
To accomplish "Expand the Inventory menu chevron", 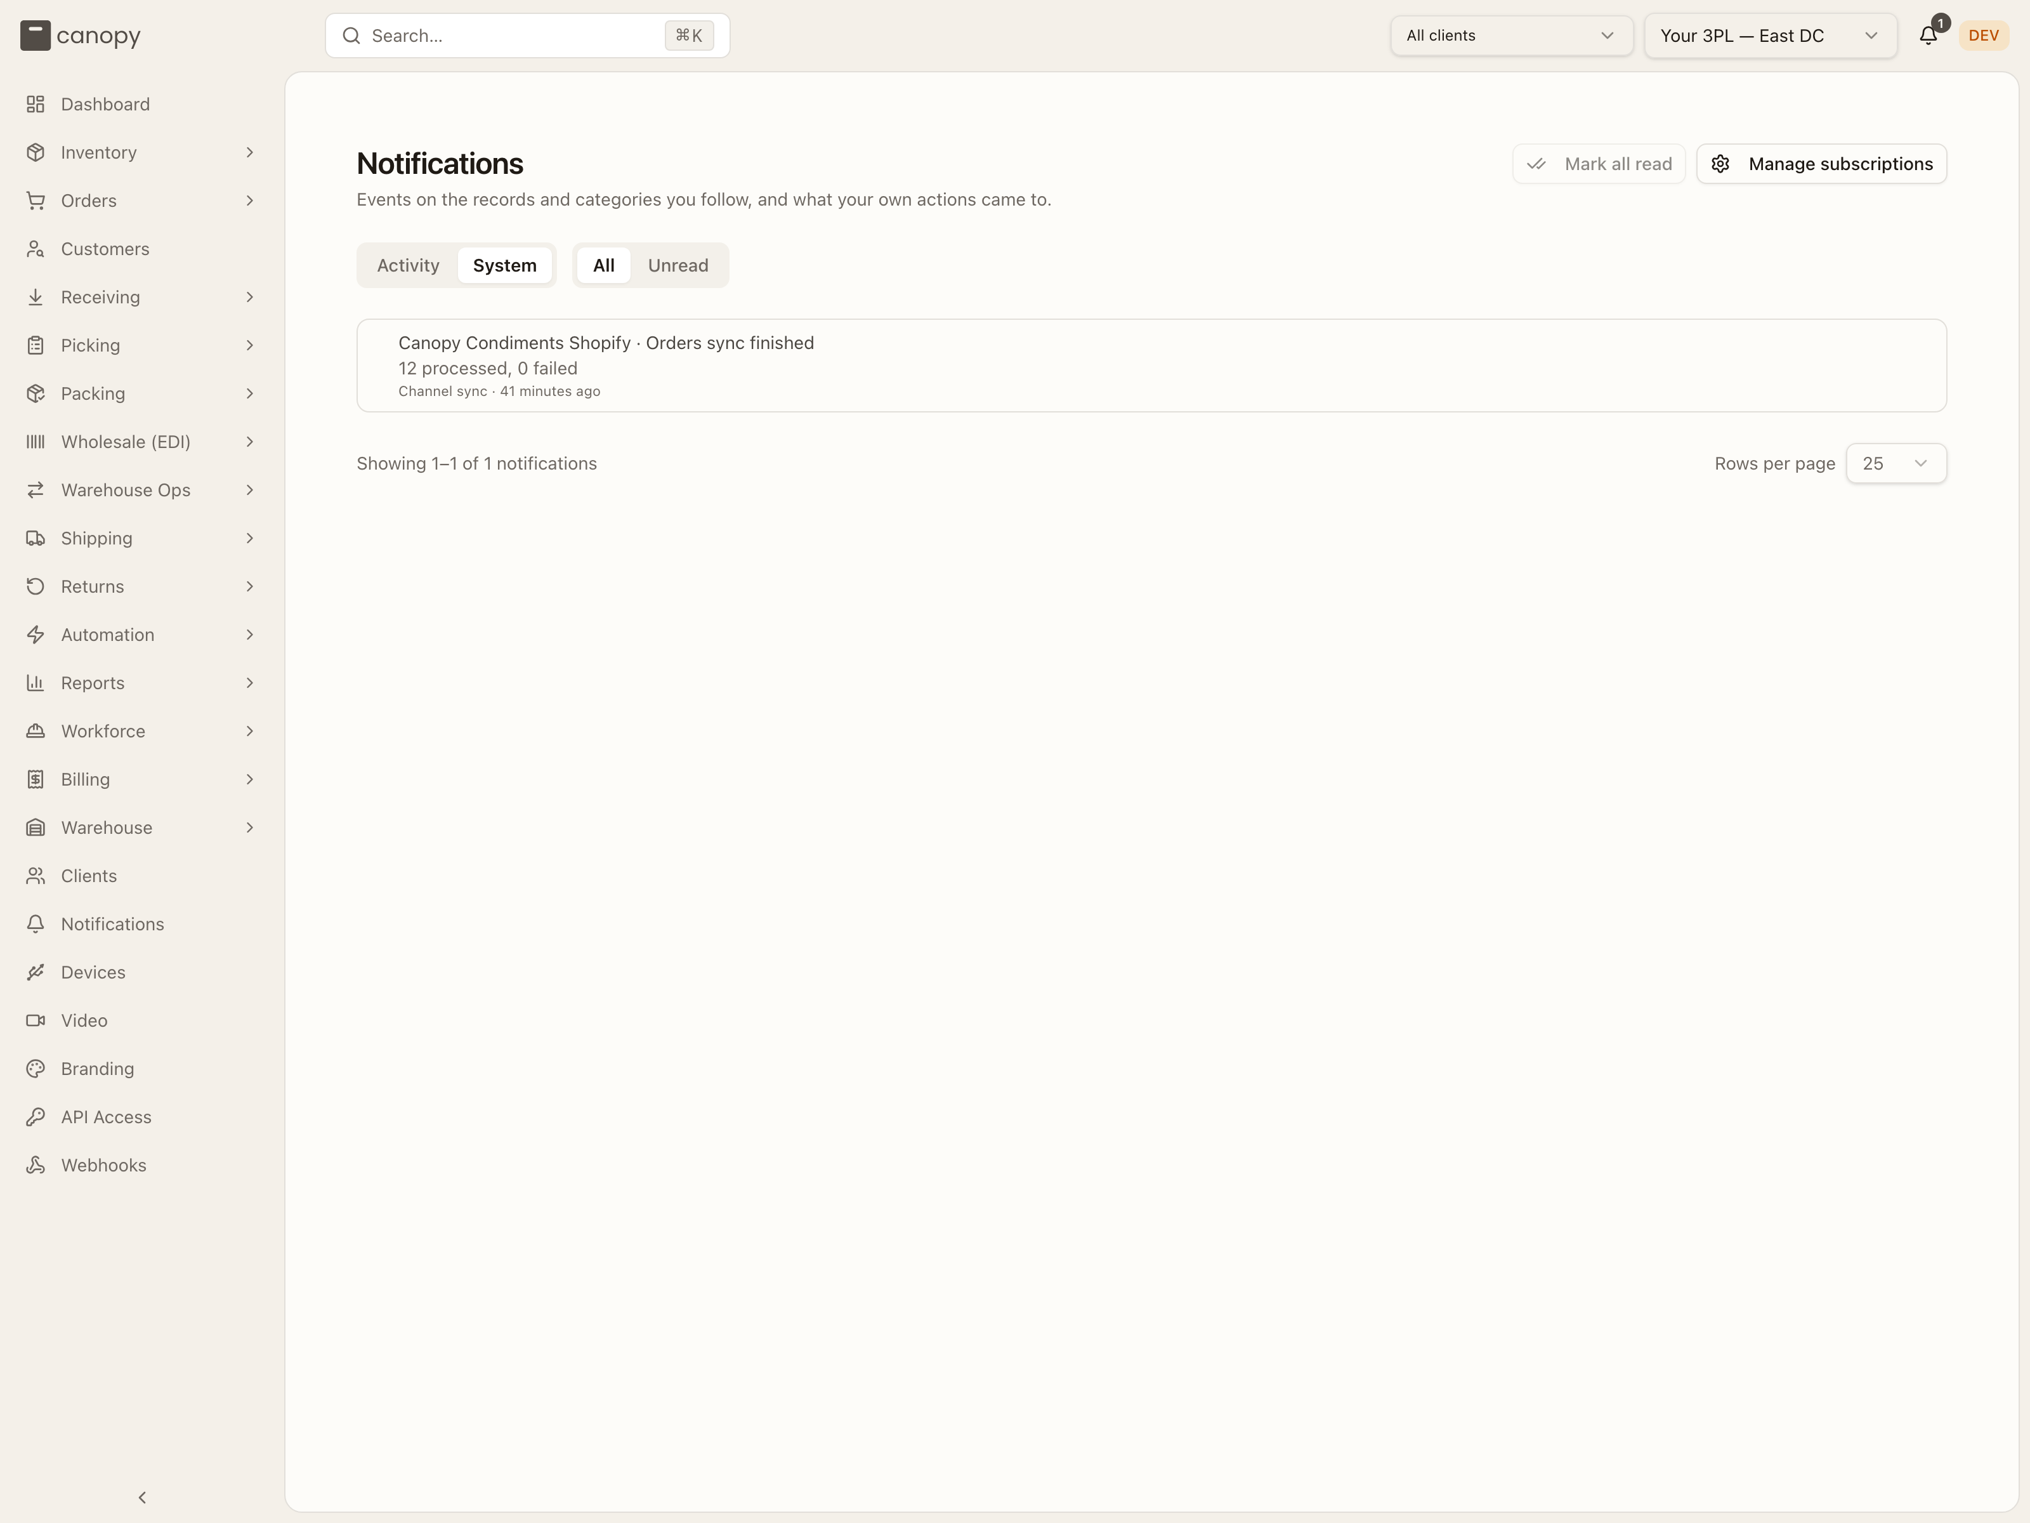I will 249,152.
